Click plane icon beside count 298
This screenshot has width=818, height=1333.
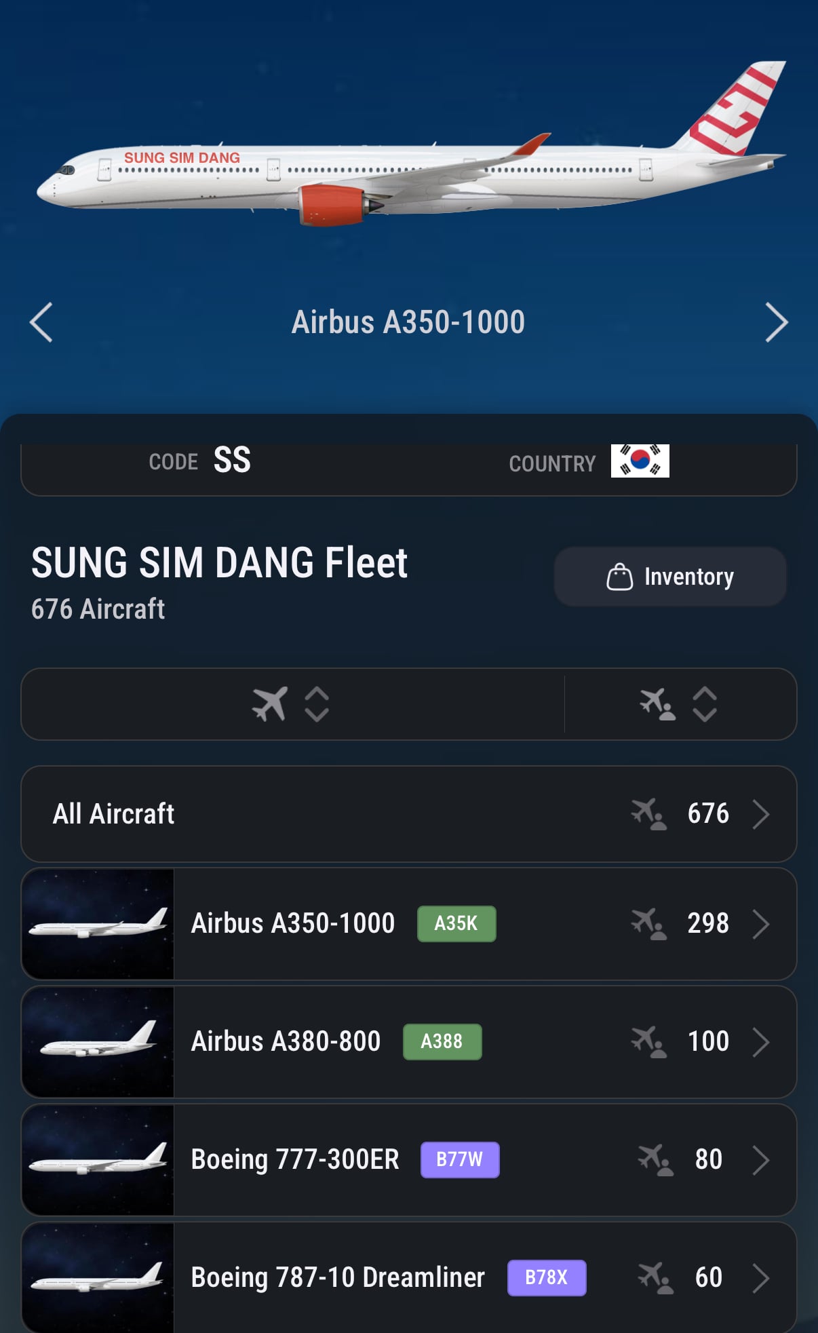(x=649, y=923)
